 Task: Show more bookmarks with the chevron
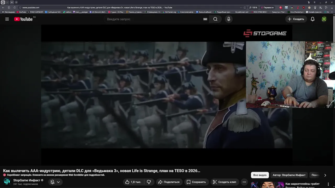click(x=332, y=12)
